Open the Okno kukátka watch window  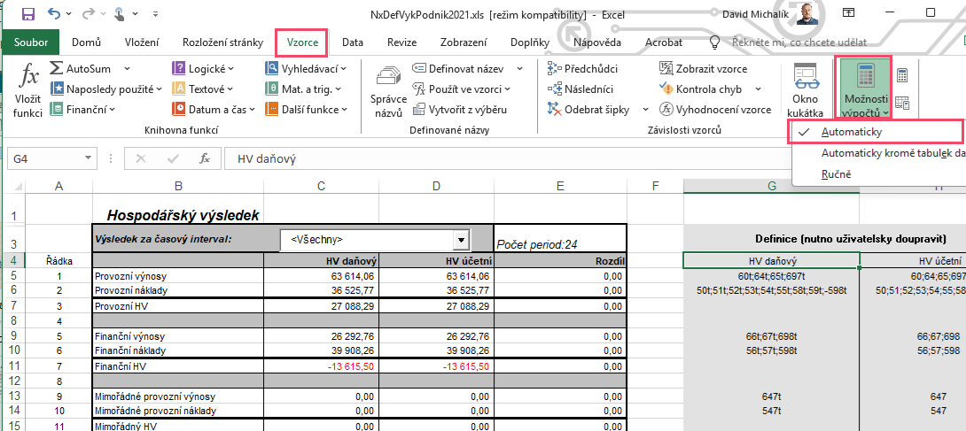805,91
